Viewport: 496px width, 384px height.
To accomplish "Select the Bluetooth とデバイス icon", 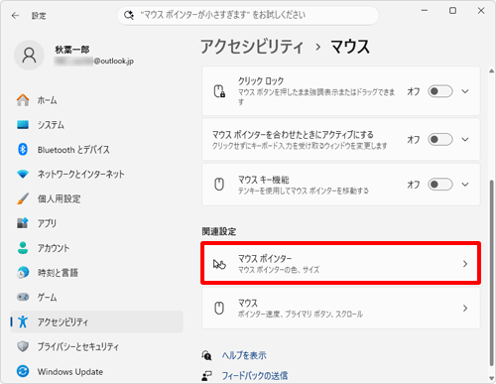I will click(23, 150).
